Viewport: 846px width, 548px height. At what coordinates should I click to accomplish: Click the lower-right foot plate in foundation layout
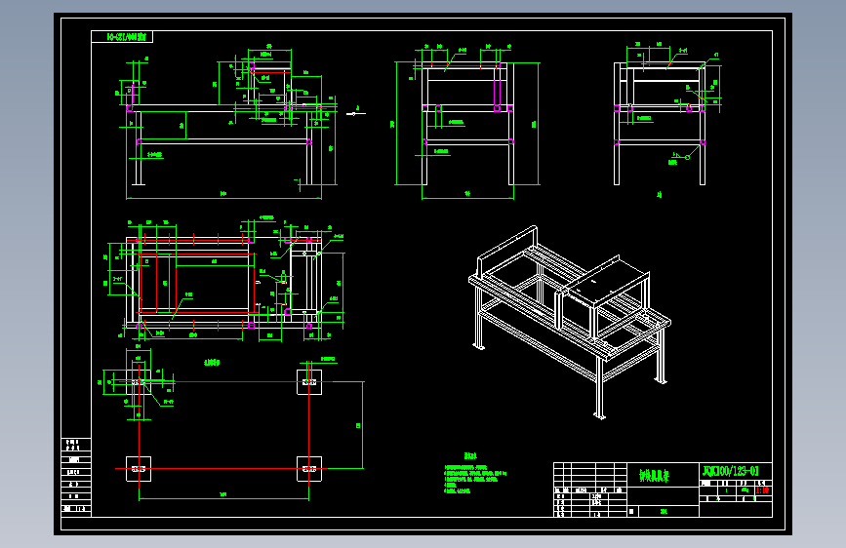pyautogui.click(x=309, y=469)
